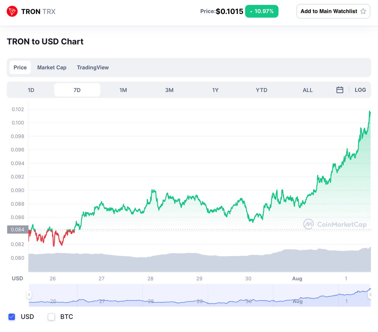Click the right range slider handle
The width and height of the screenshot is (378, 332).
click(x=370, y=295)
